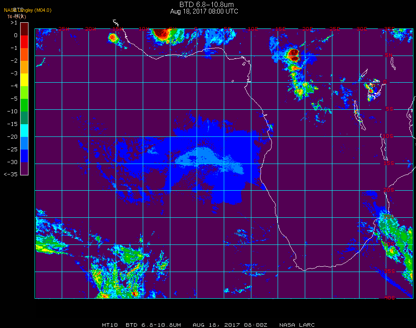
Task: Click the green colorbar swatch between -5 and -10
Action: pos(24,105)
